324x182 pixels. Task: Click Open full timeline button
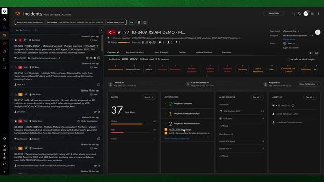pyautogui.click(x=308, y=84)
